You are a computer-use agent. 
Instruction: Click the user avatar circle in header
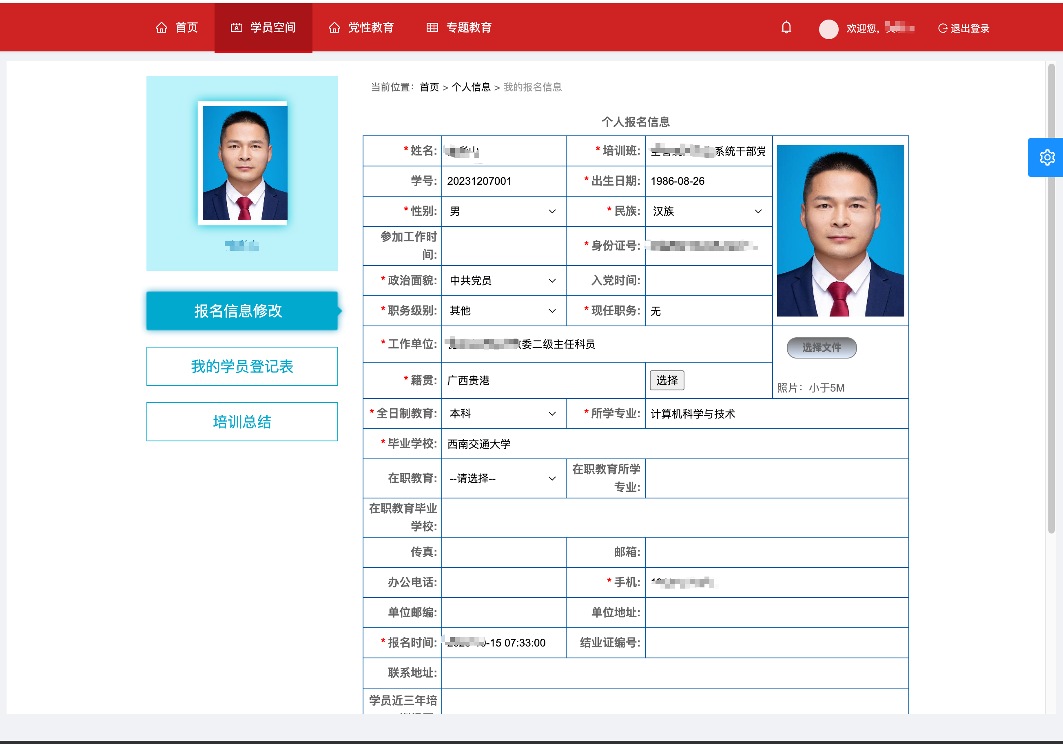pos(828,29)
